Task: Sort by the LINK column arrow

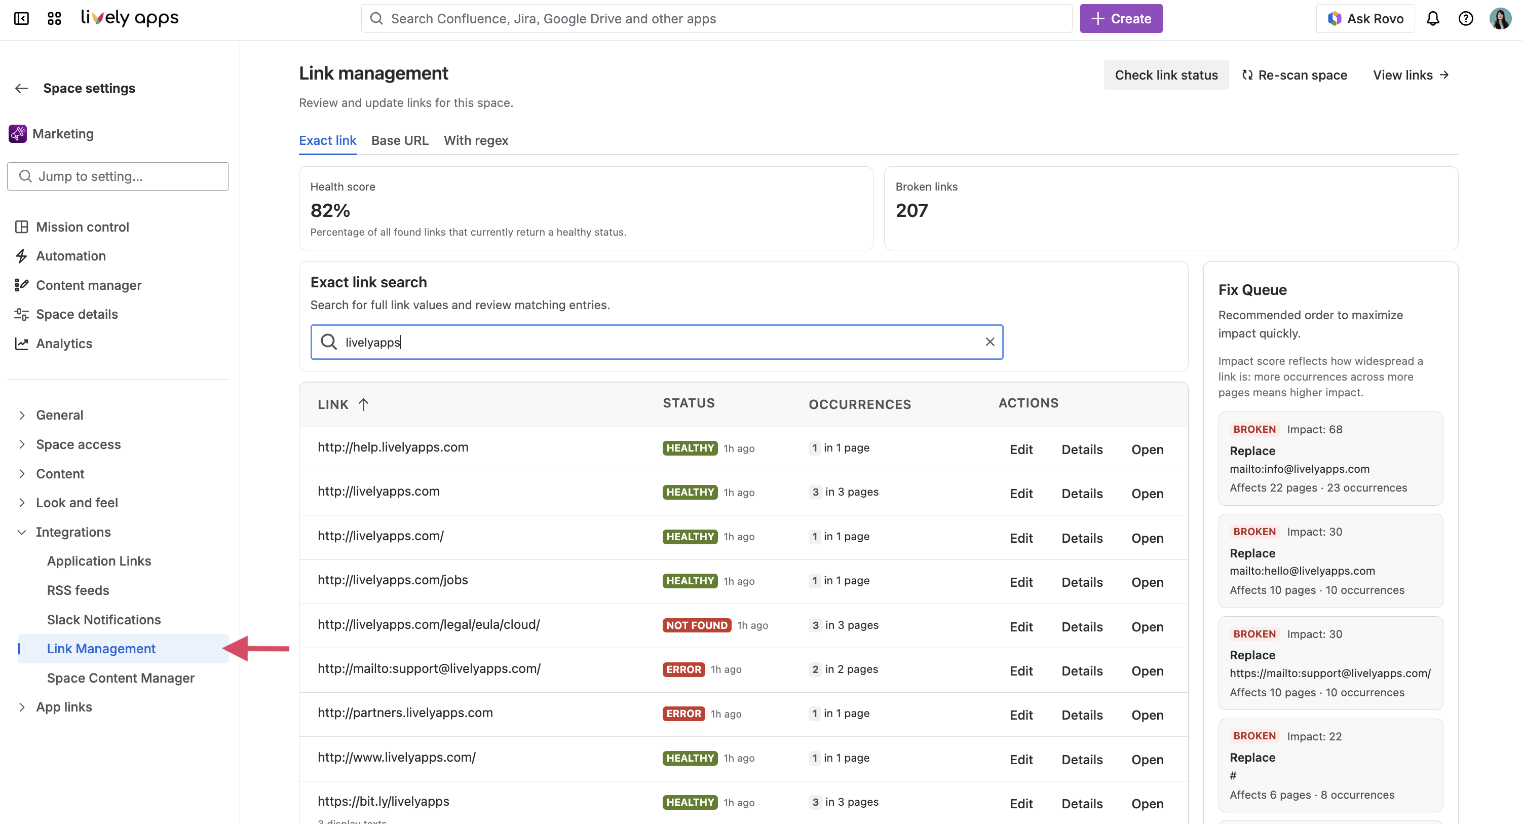Action: 363,404
